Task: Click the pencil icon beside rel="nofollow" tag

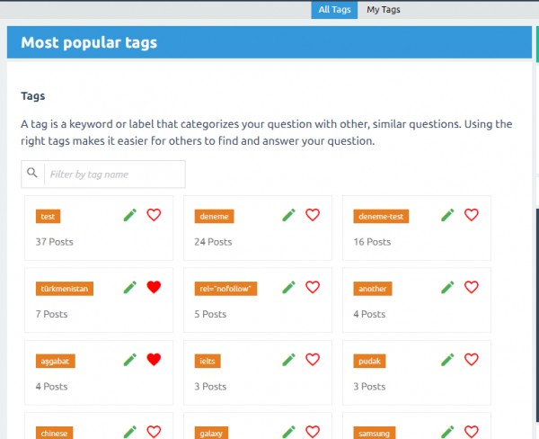Action: point(288,287)
